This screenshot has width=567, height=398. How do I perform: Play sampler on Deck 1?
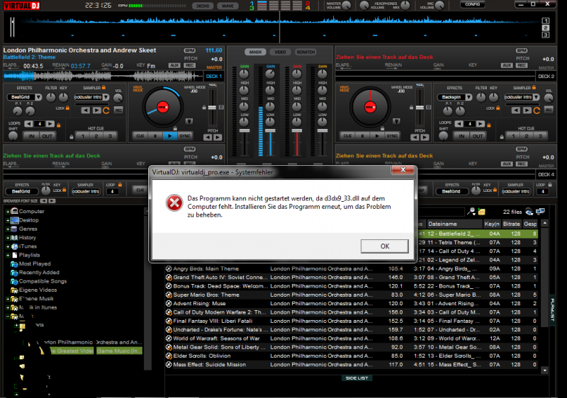click(x=96, y=110)
